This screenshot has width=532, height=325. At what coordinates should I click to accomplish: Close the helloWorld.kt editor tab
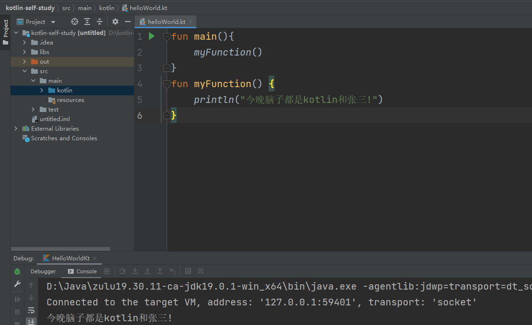coord(191,22)
